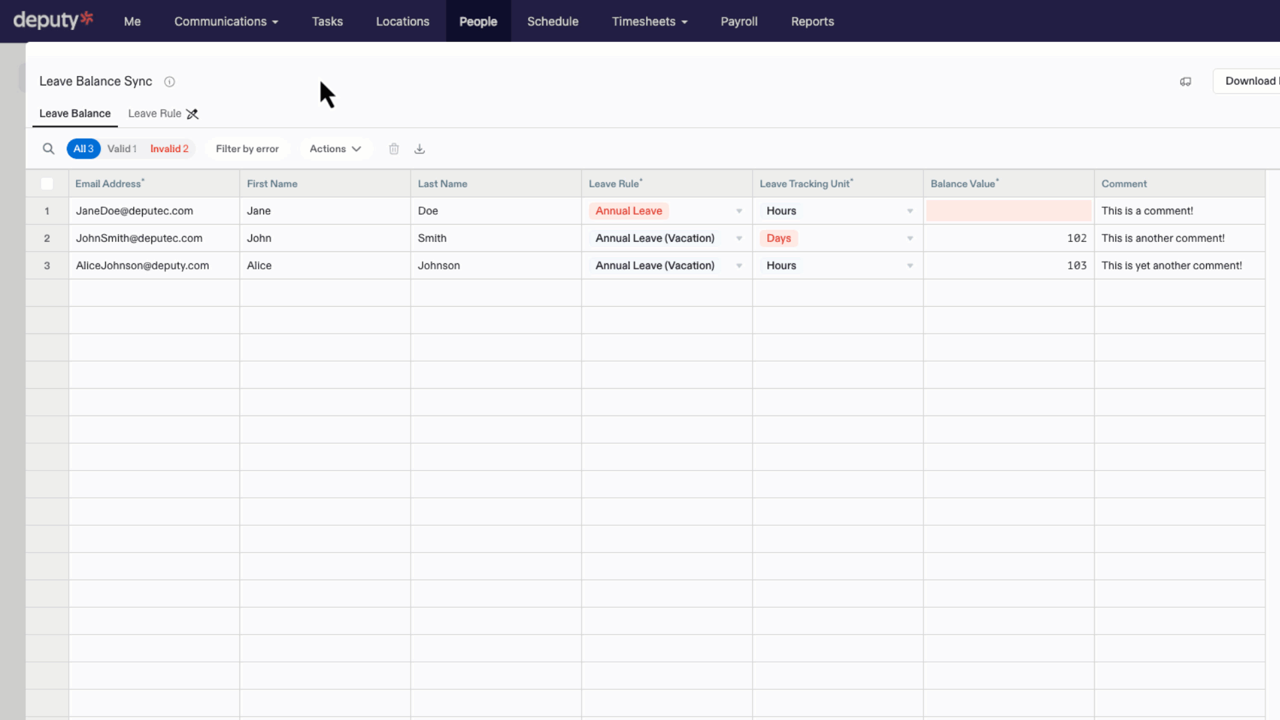Click the empty highlighted Balance Value cell
Screen dimensions: 1280x720
click(x=1009, y=211)
